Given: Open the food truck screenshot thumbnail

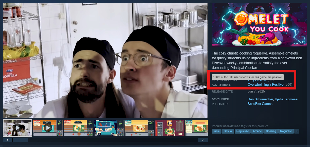Looking at the screenshot, I should [109, 128].
